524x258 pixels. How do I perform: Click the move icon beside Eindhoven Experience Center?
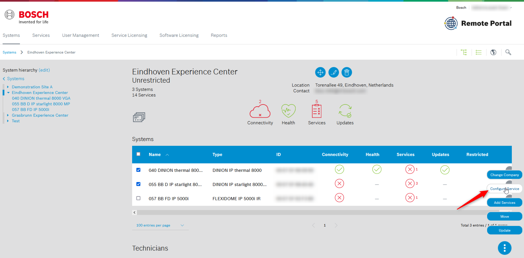pos(320,72)
